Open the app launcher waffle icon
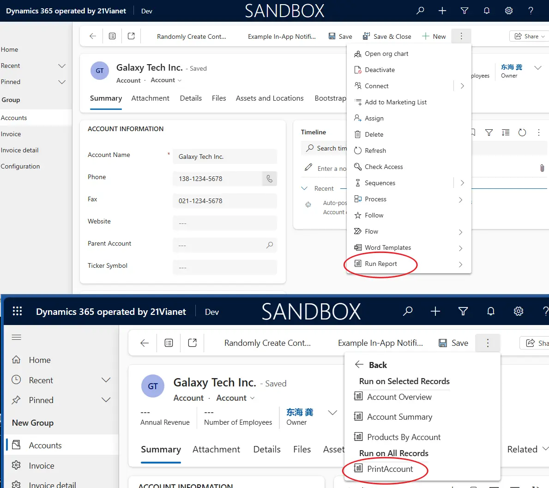Viewport: 549px width, 488px height. (x=17, y=311)
